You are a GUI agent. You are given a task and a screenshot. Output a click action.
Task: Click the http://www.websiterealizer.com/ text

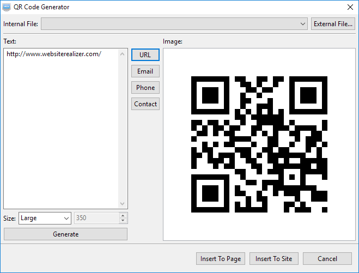click(54, 54)
